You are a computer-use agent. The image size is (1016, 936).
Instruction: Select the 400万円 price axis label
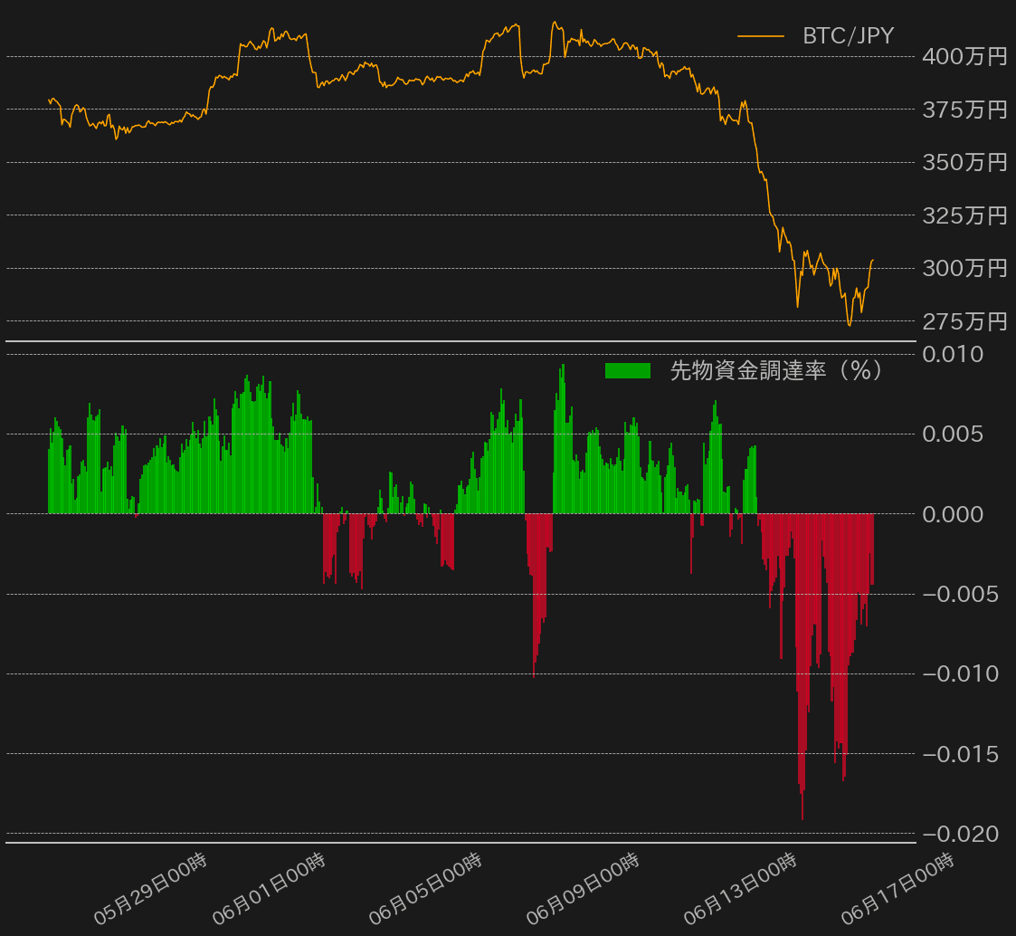coord(964,57)
